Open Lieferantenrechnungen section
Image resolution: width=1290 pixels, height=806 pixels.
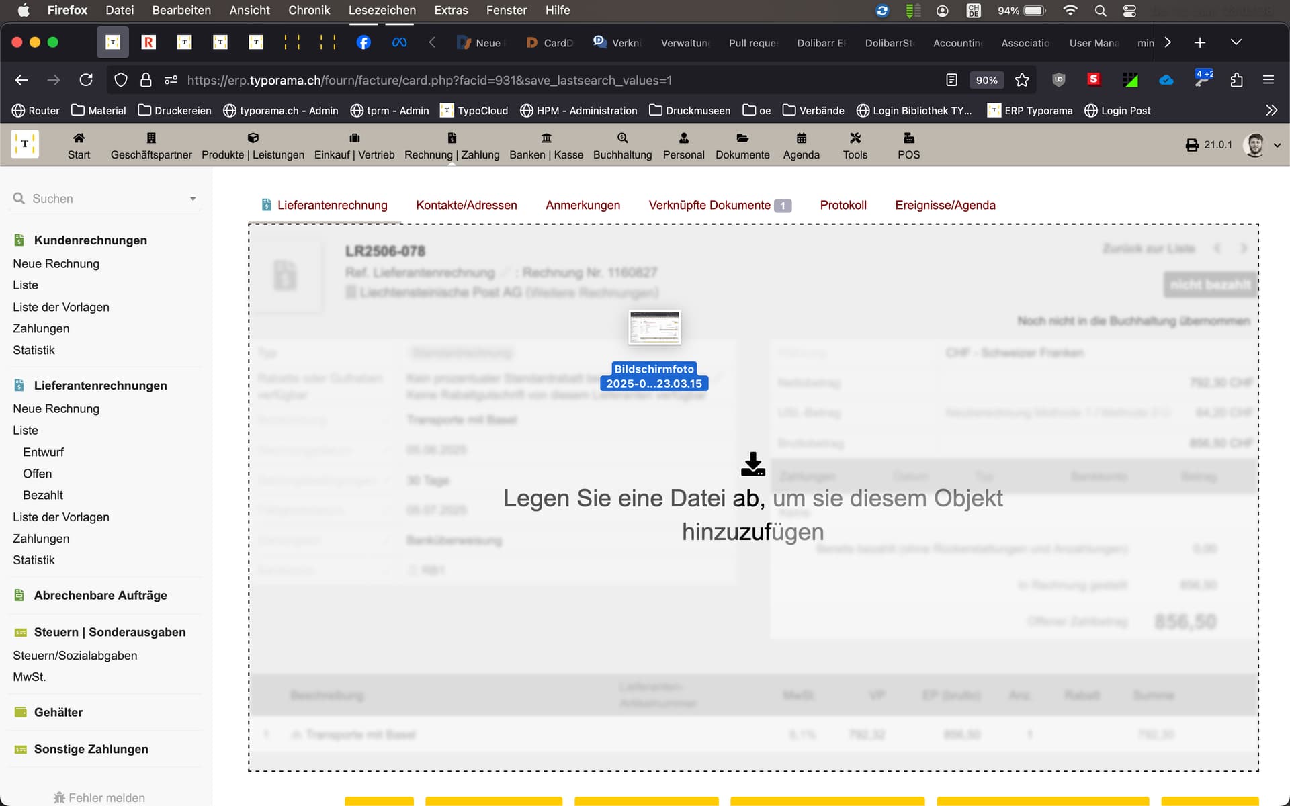click(x=100, y=386)
